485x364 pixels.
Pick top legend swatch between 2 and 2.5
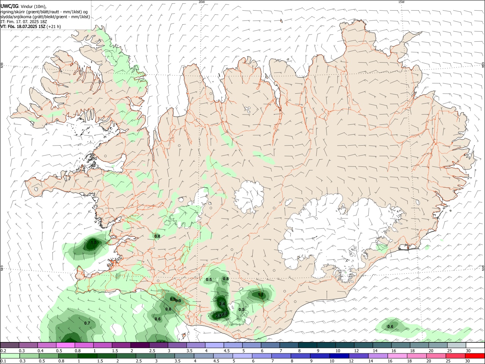[140, 345]
